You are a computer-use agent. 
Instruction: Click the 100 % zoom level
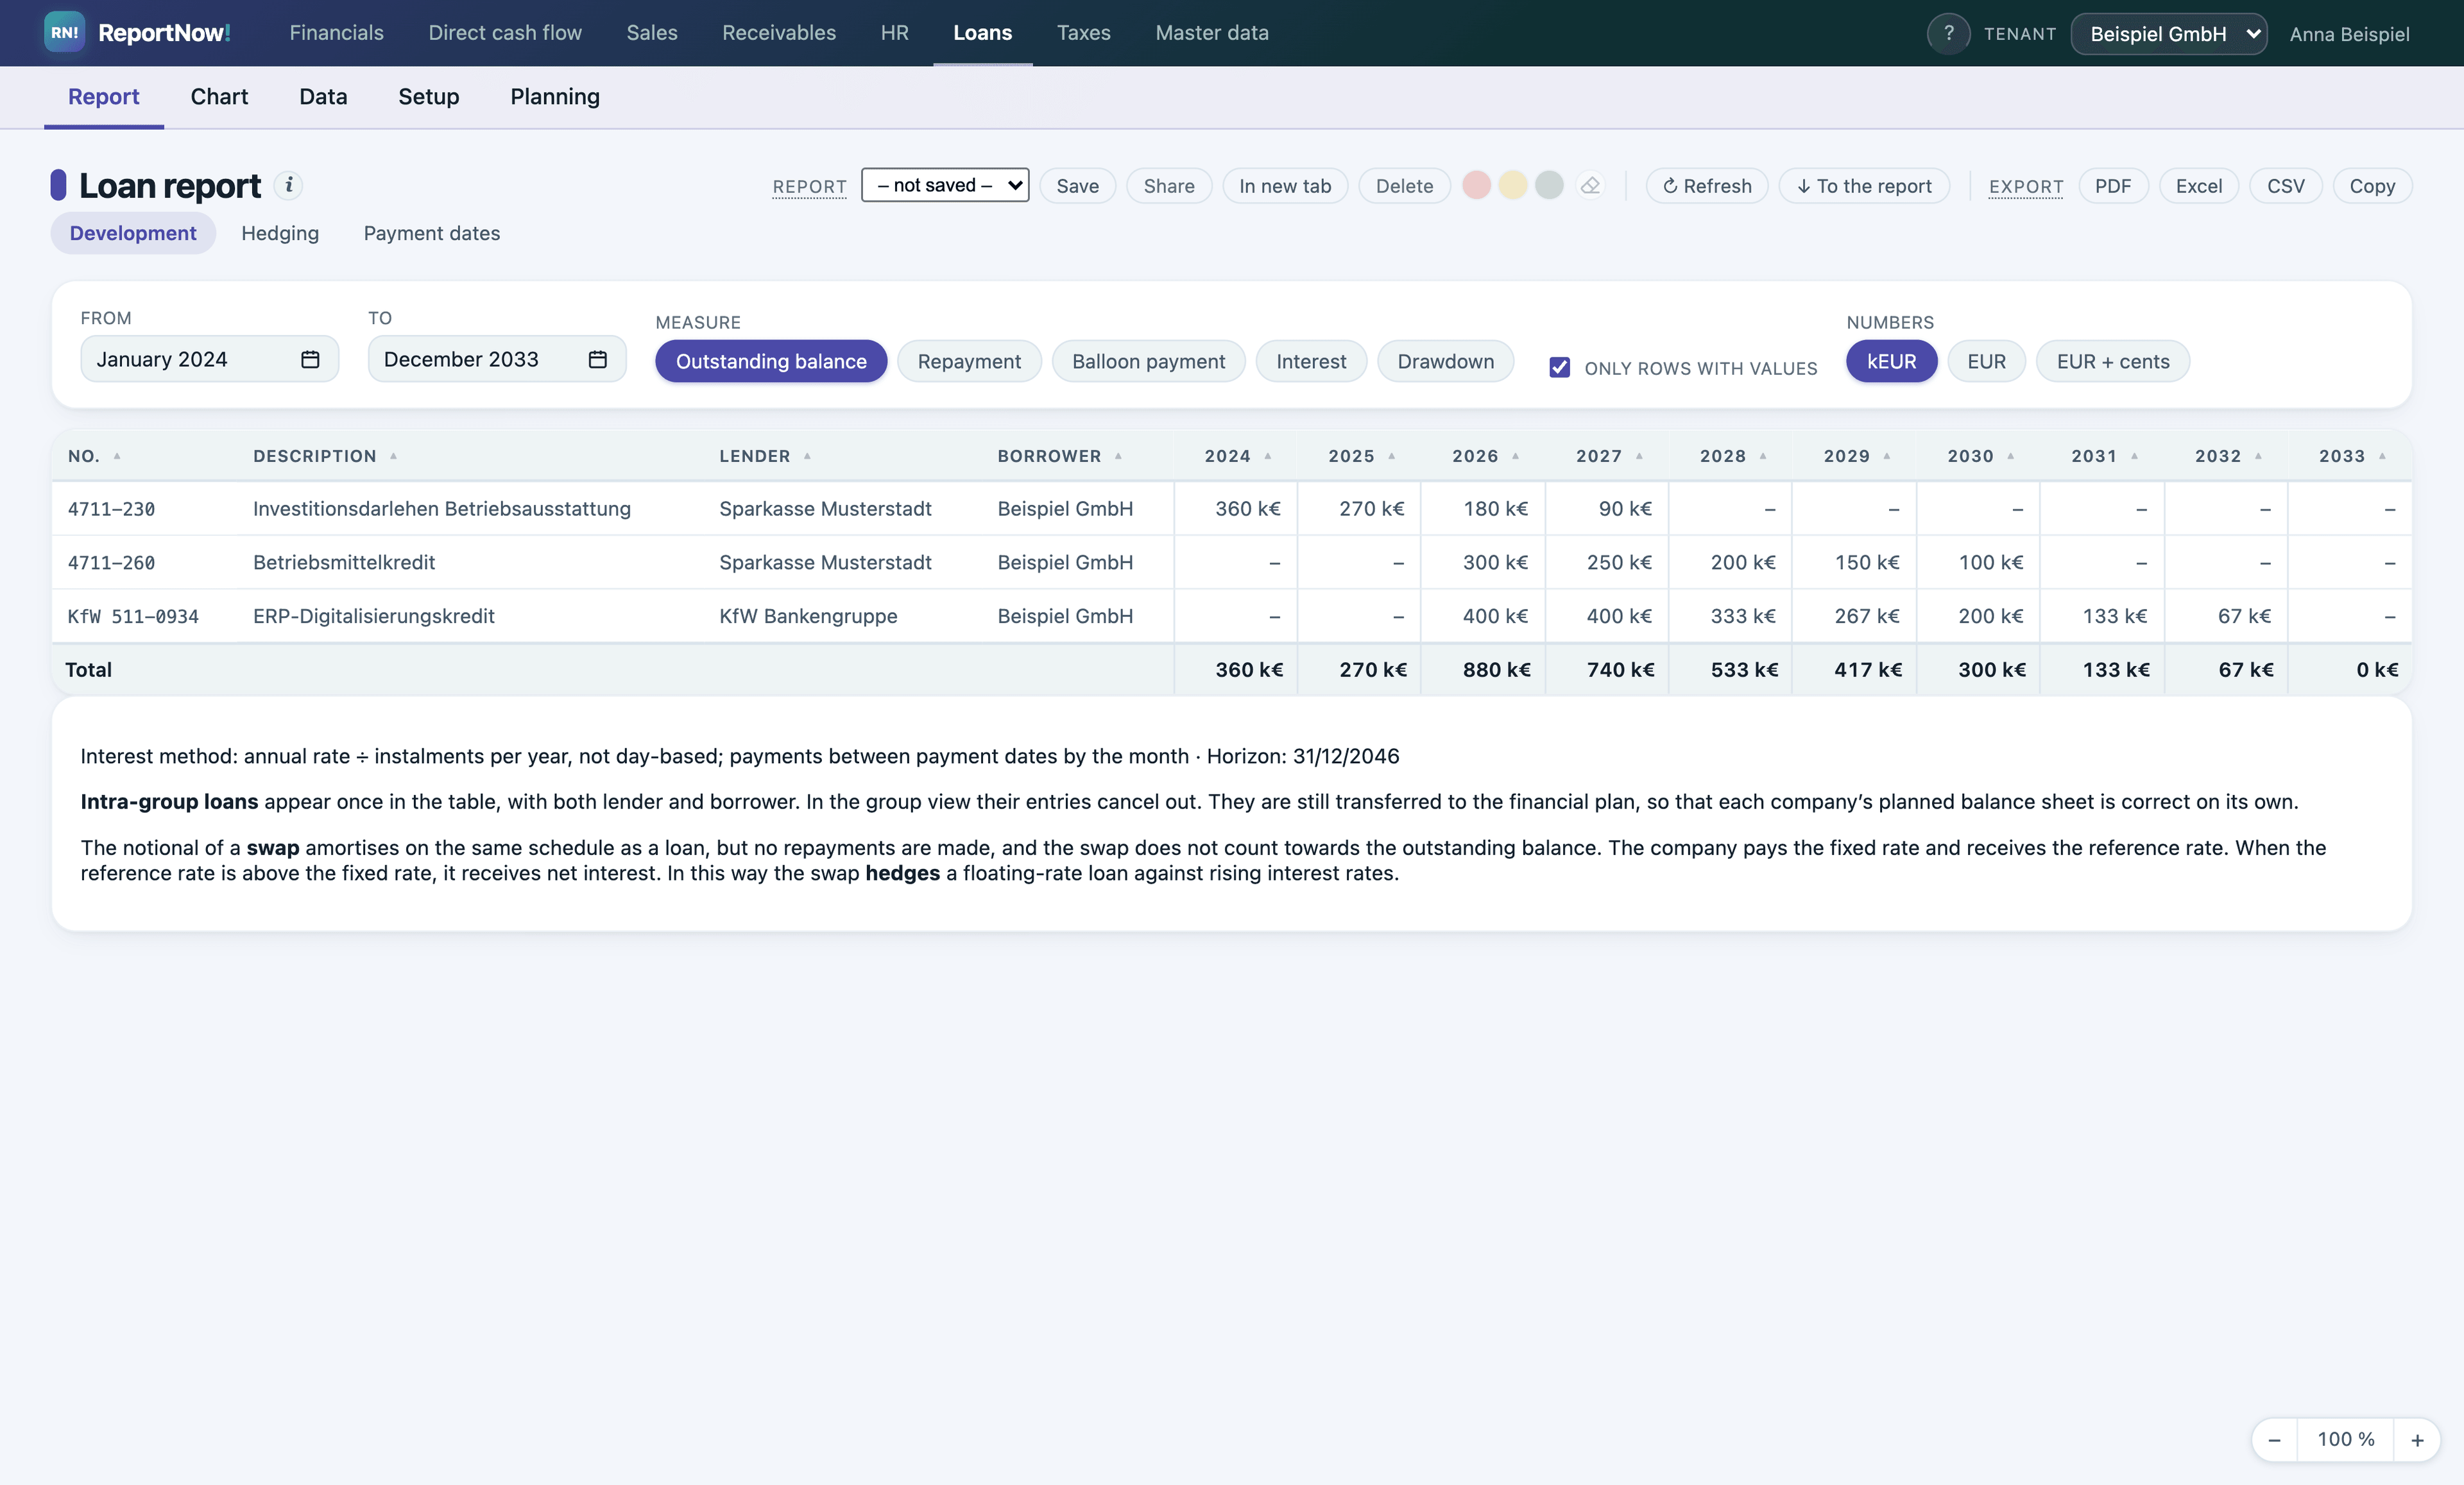pos(2345,1440)
